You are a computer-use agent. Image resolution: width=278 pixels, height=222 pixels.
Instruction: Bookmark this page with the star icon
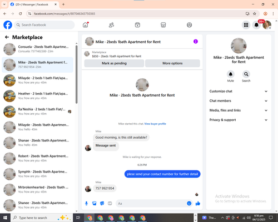point(255,13)
